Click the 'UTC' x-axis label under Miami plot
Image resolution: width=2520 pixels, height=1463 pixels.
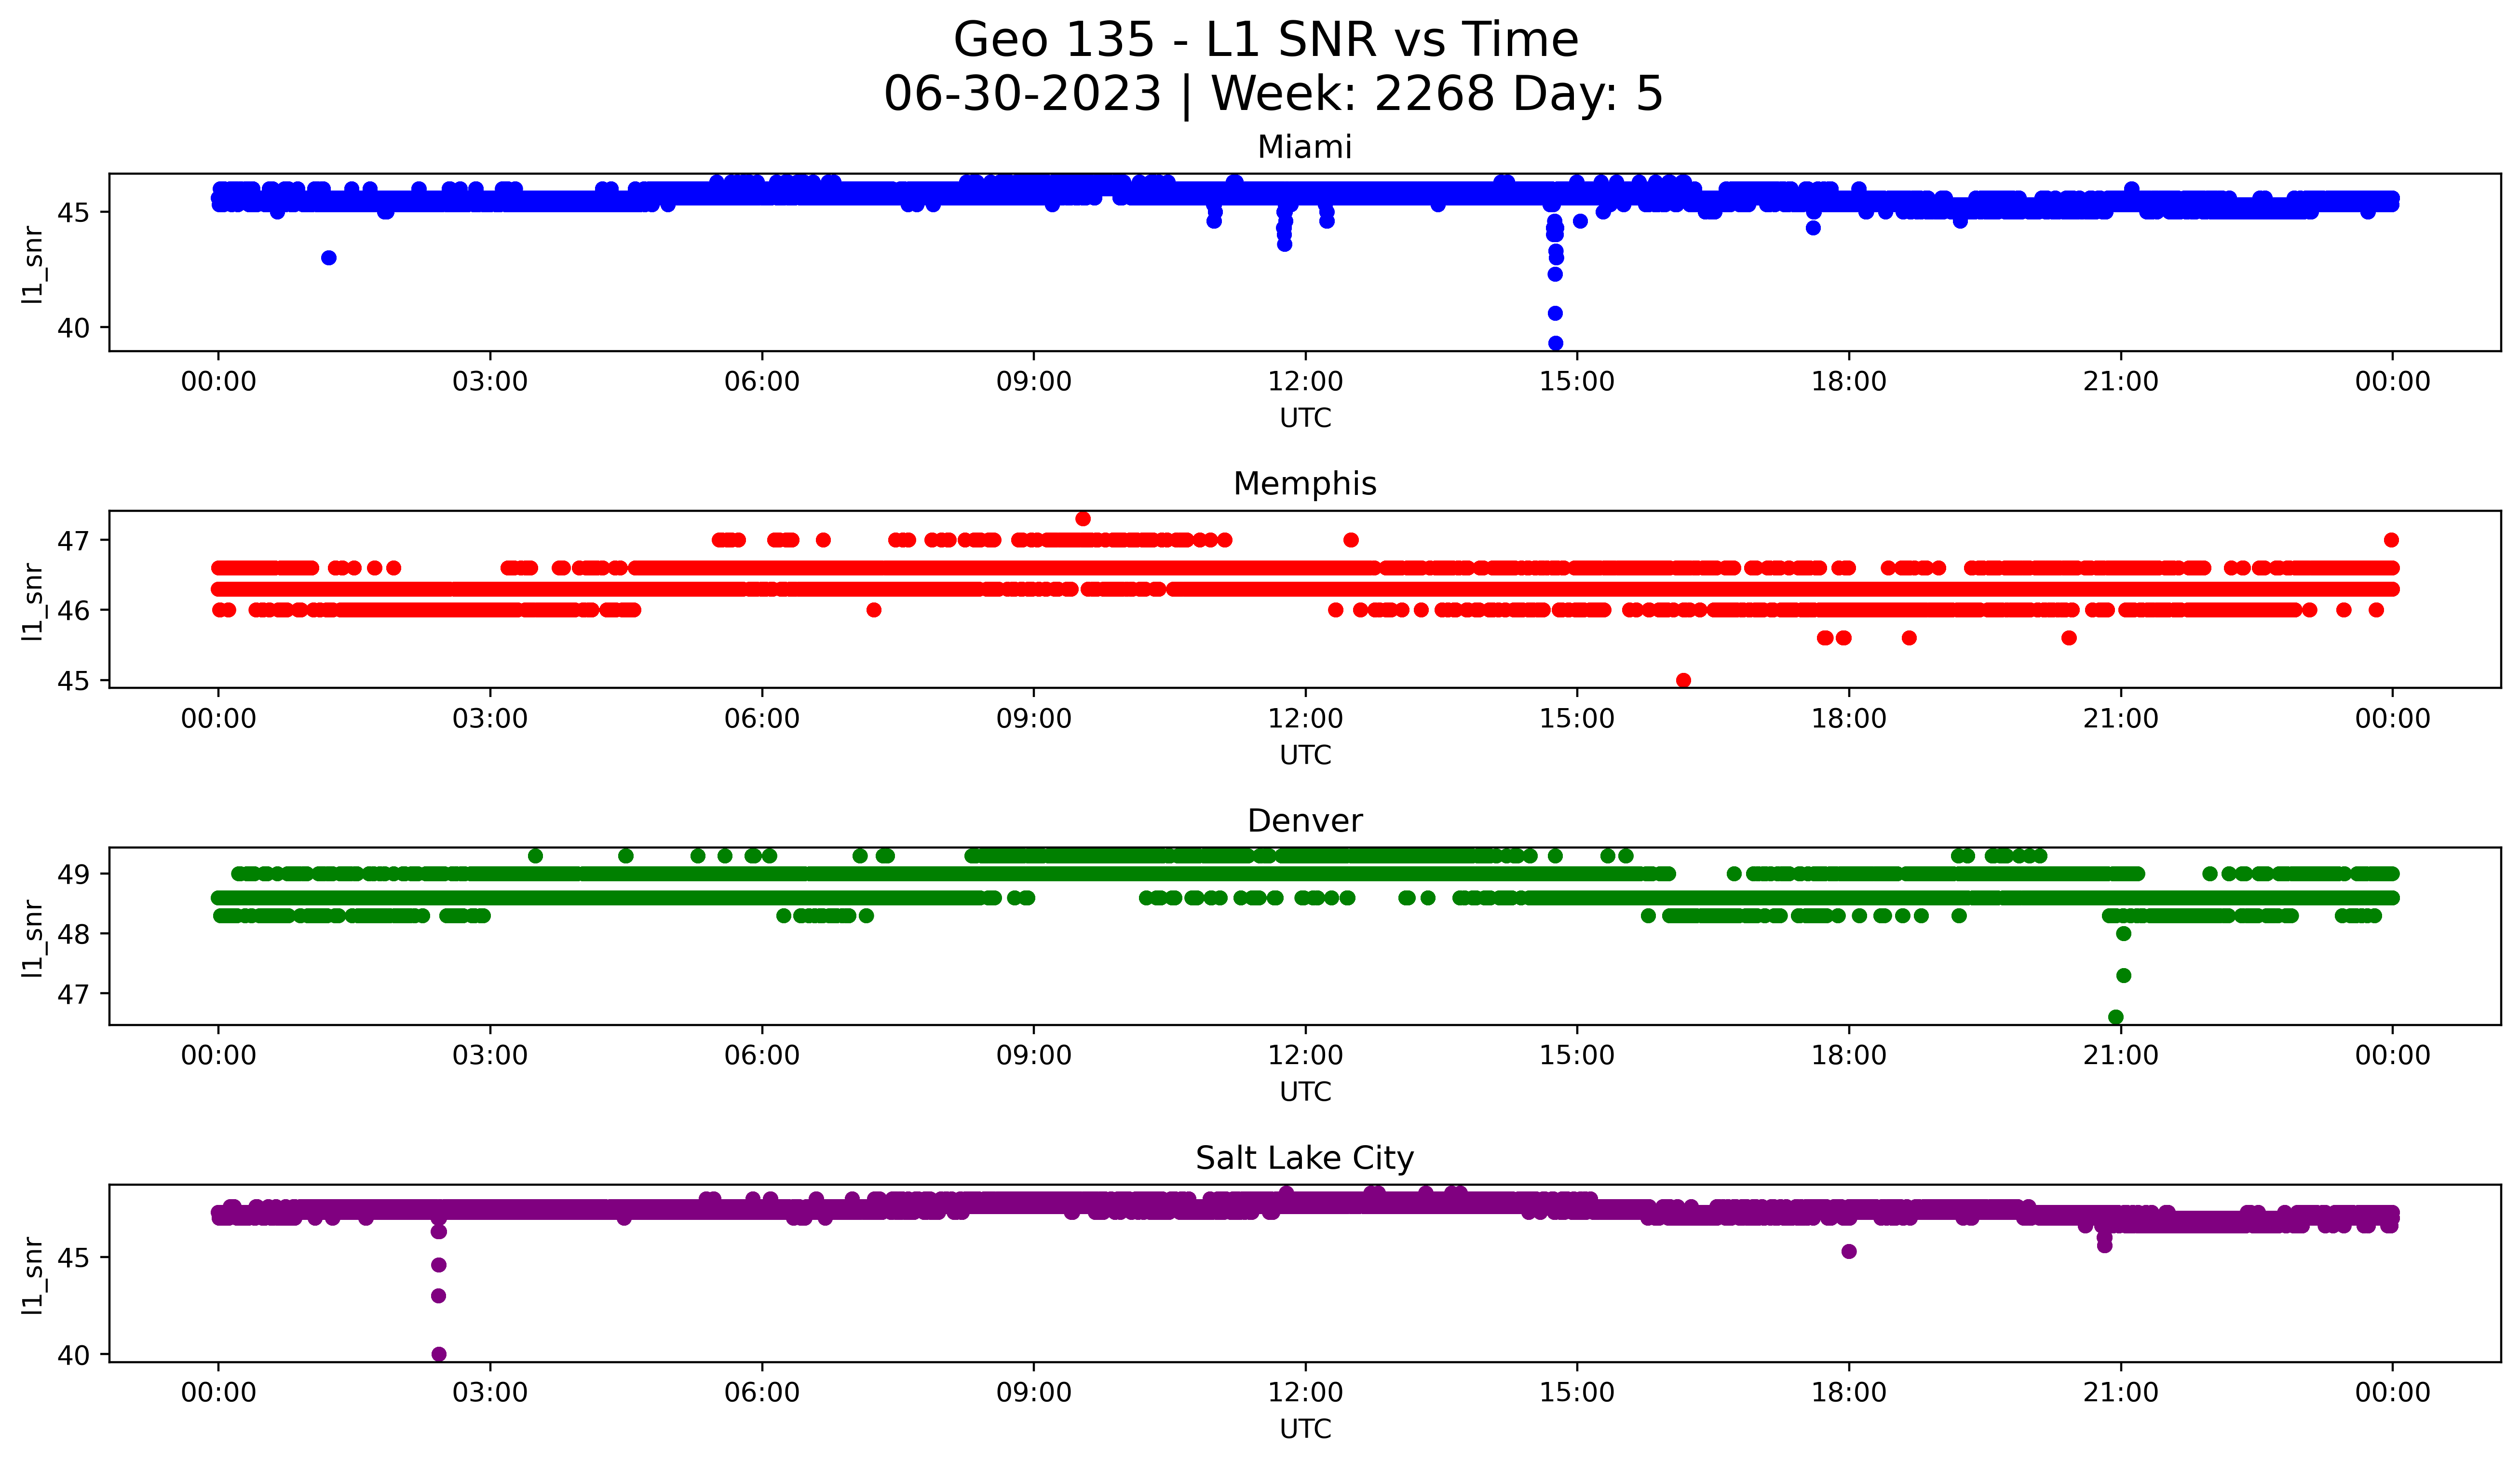click(x=1305, y=418)
